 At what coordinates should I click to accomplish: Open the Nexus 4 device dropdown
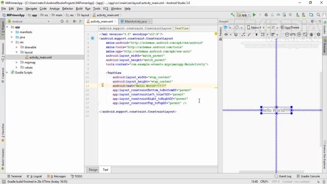tap(255, 27)
